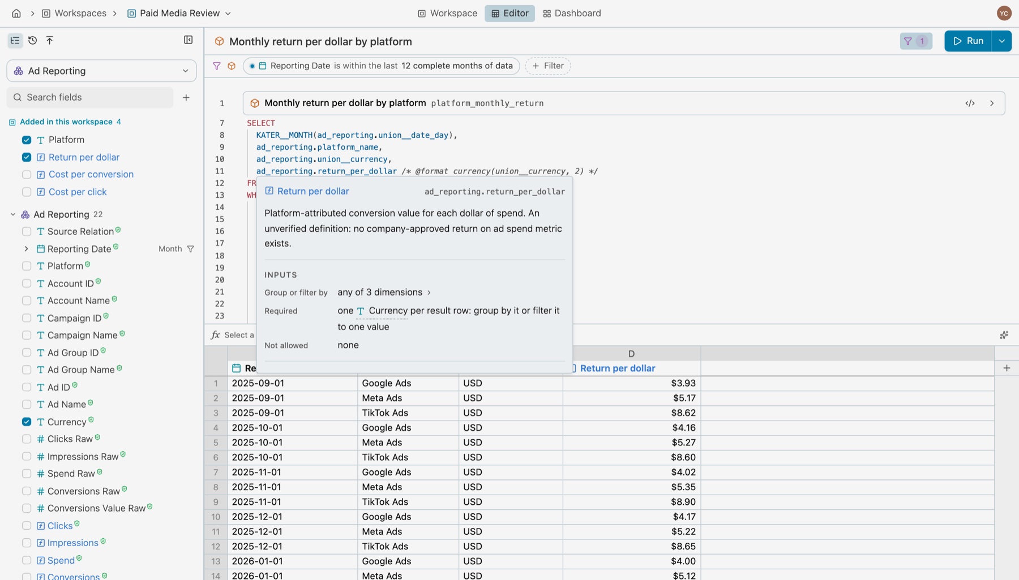1019x580 pixels.
Task: Add a new field with the plus icon
Action: [186, 97]
